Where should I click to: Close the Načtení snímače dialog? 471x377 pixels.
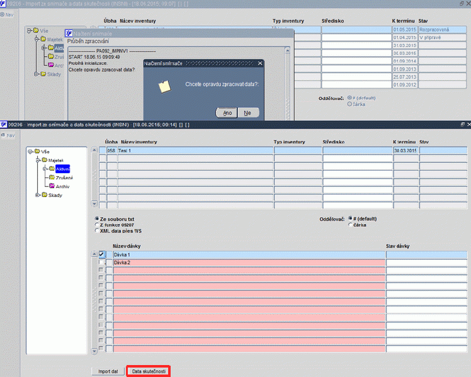point(260,64)
